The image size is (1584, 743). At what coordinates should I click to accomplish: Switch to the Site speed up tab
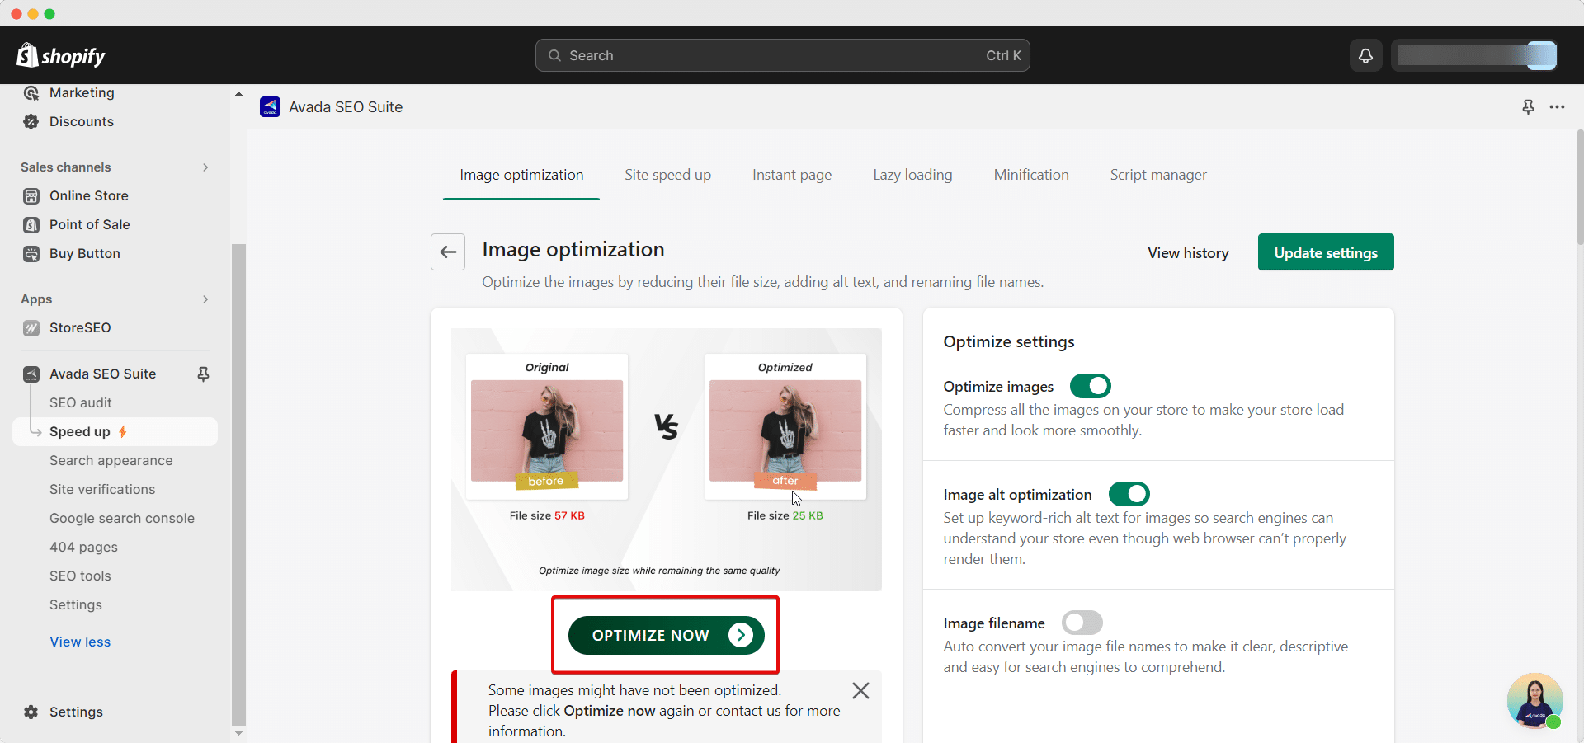(x=667, y=175)
